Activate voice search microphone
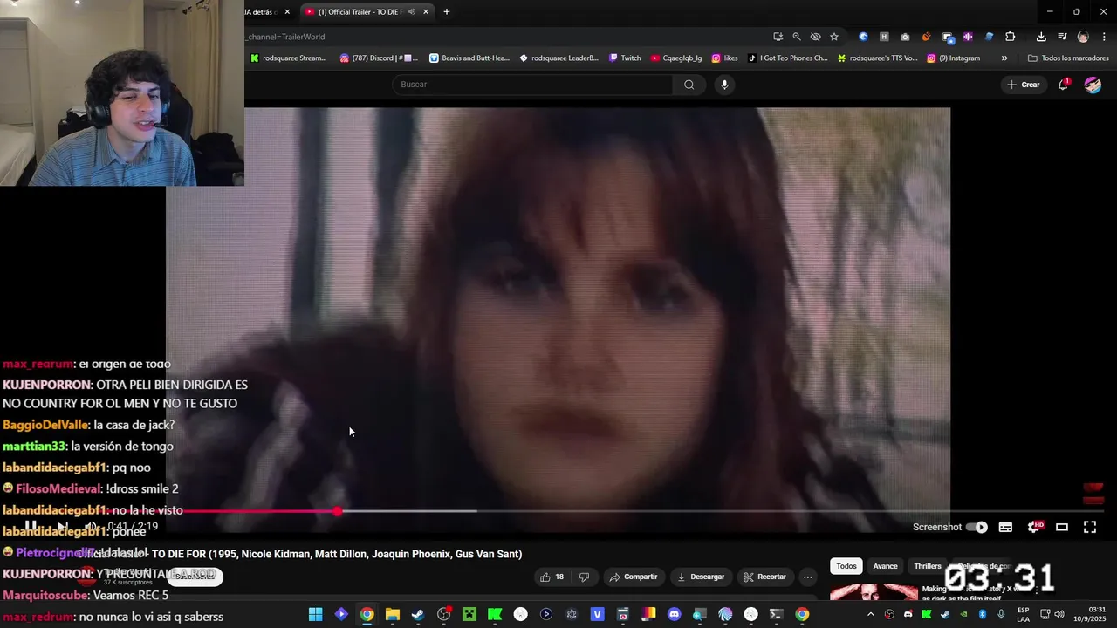Image resolution: width=1117 pixels, height=628 pixels. [724, 85]
